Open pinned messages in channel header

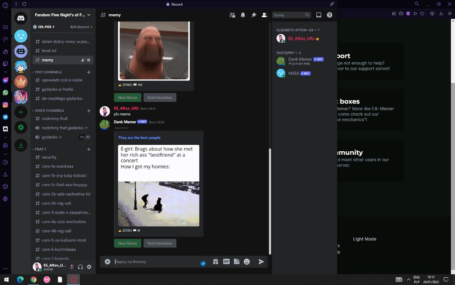(x=254, y=15)
